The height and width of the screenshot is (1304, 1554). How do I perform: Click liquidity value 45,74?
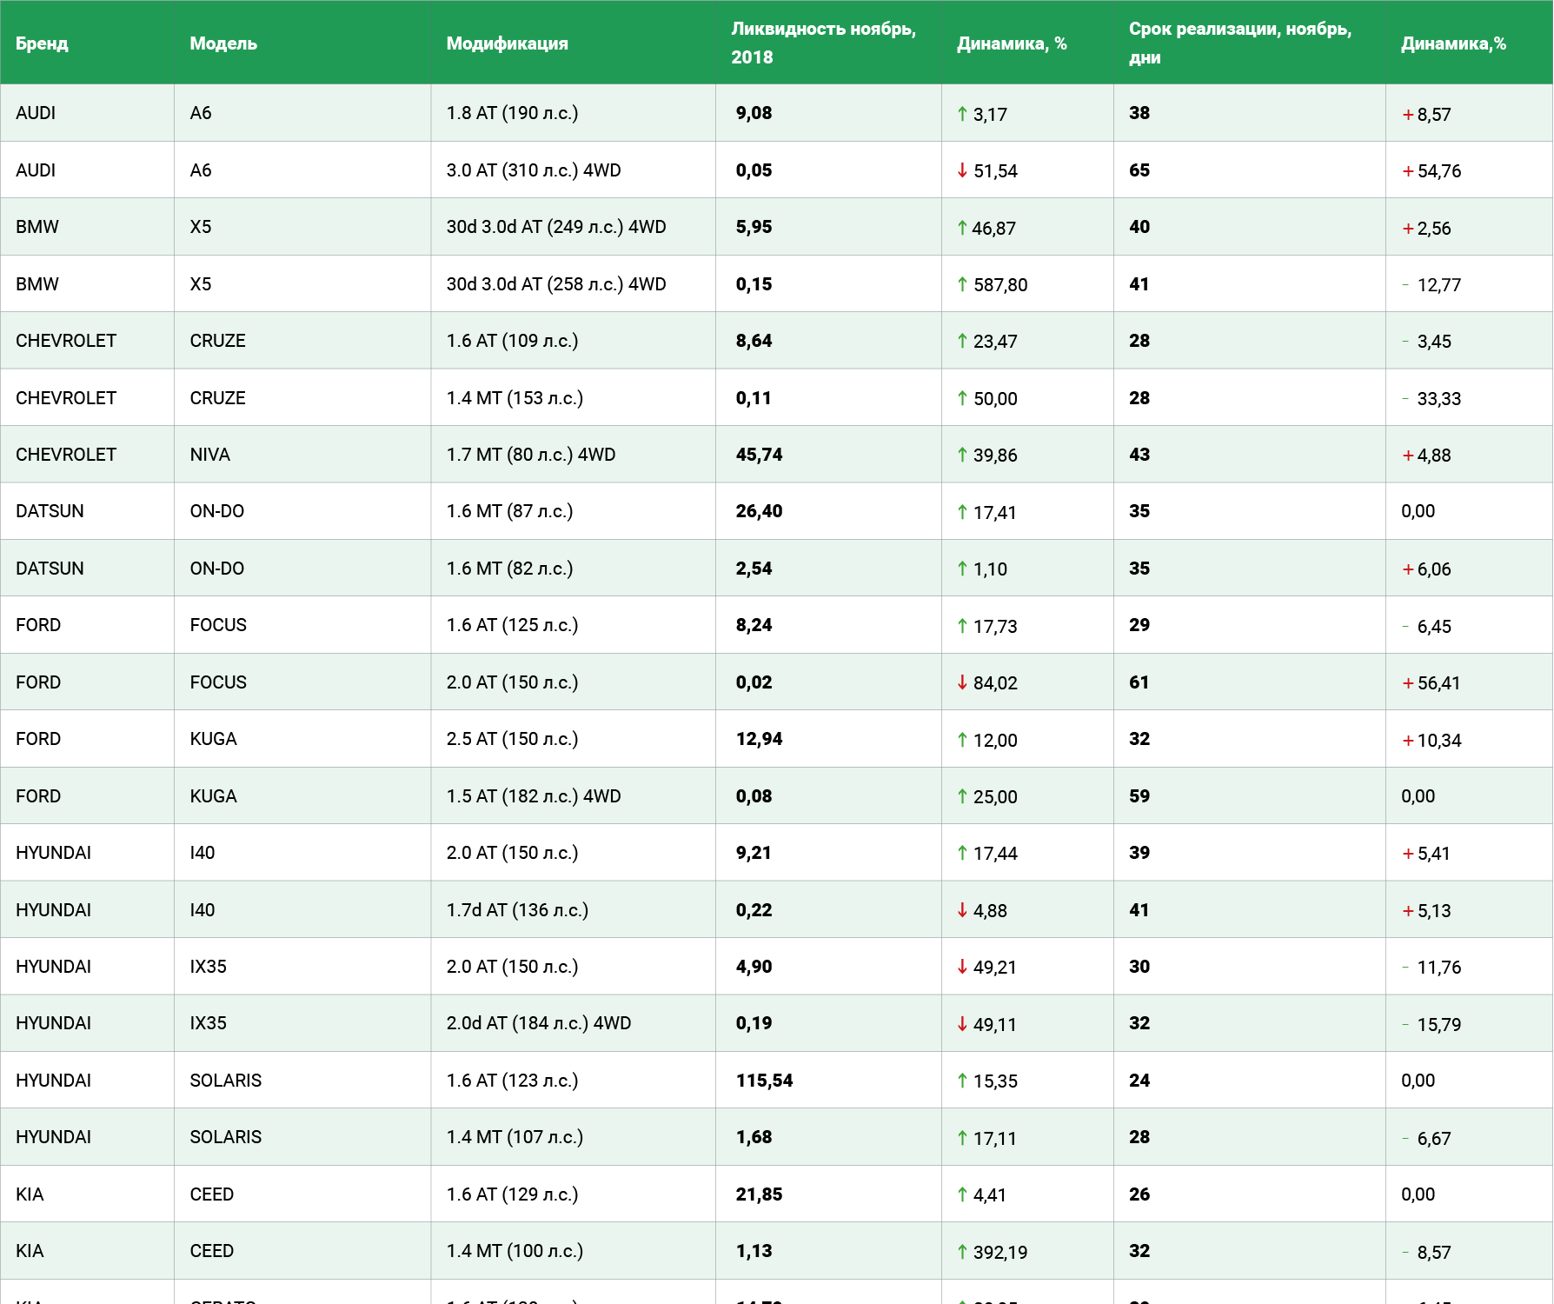click(x=759, y=455)
